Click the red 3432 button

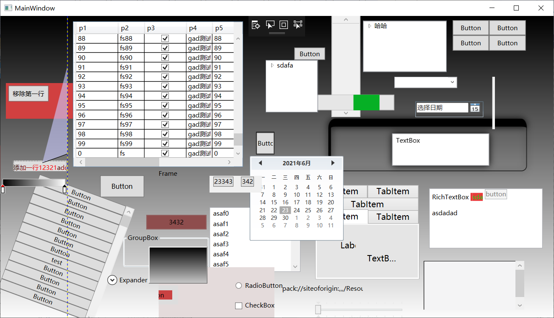tap(176, 222)
